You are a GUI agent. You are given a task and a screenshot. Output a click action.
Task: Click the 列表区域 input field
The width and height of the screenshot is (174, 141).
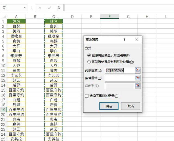[x=120, y=70]
